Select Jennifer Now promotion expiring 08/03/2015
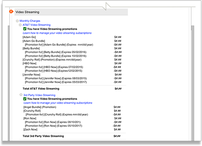This screenshot has height=146, width=202. pos(73,78)
